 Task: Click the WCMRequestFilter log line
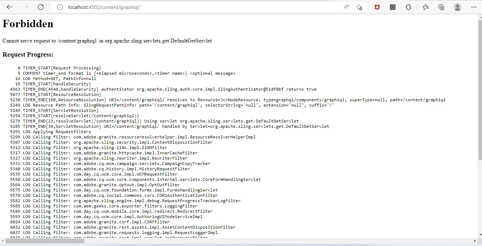pos(94,174)
